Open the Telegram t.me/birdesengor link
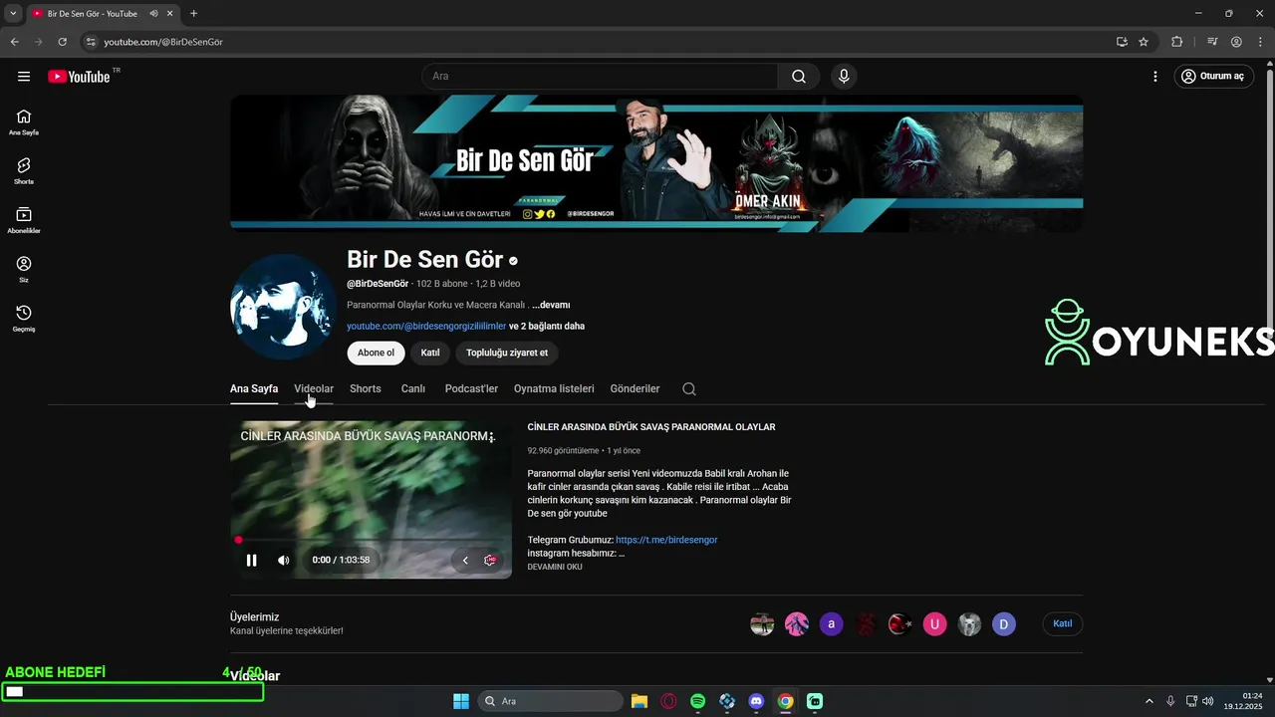The image size is (1275, 717). click(x=666, y=540)
